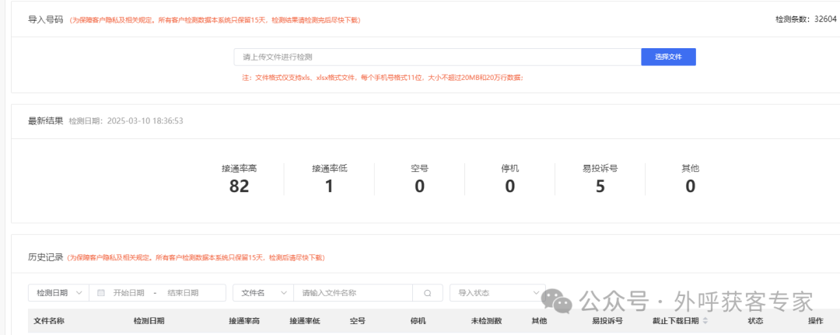The width and height of the screenshot is (840, 335).
Task: Click the 接通率高 count 82
Action: [239, 186]
